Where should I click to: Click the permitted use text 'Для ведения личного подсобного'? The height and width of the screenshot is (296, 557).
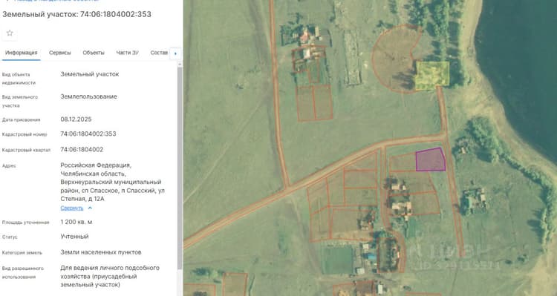[110, 268]
